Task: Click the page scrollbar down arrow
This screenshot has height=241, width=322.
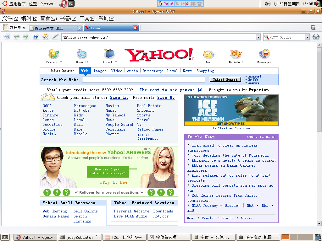Action: [x=319, y=223]
